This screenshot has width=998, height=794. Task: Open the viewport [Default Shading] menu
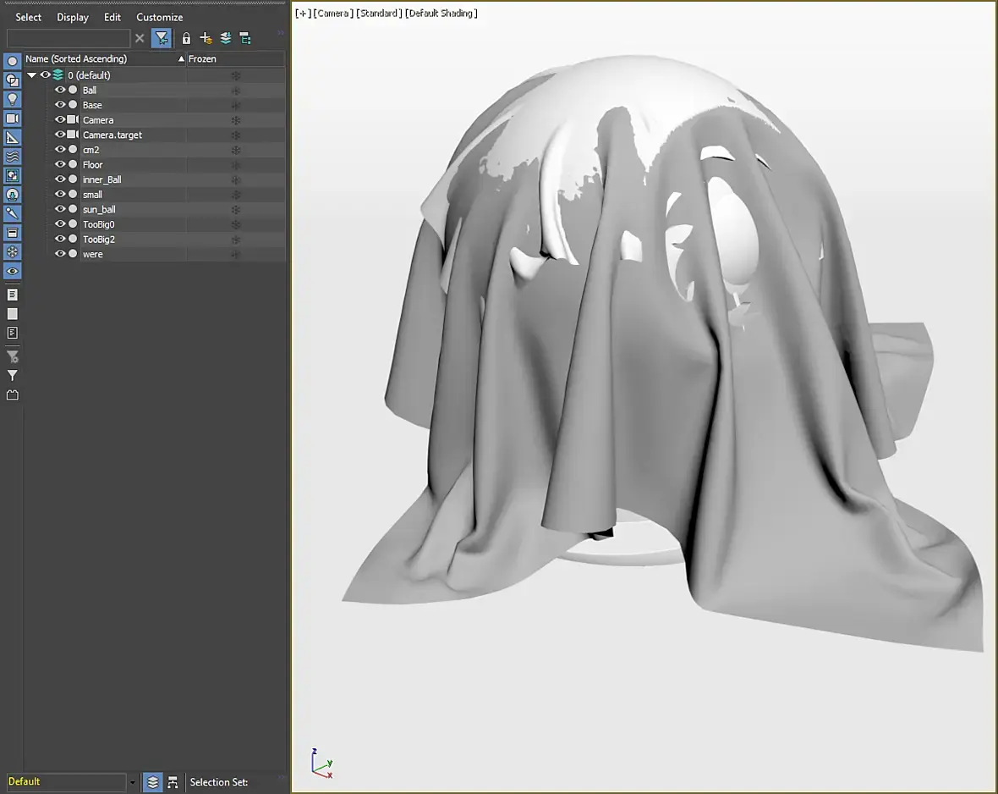click(x=441, y=14)
